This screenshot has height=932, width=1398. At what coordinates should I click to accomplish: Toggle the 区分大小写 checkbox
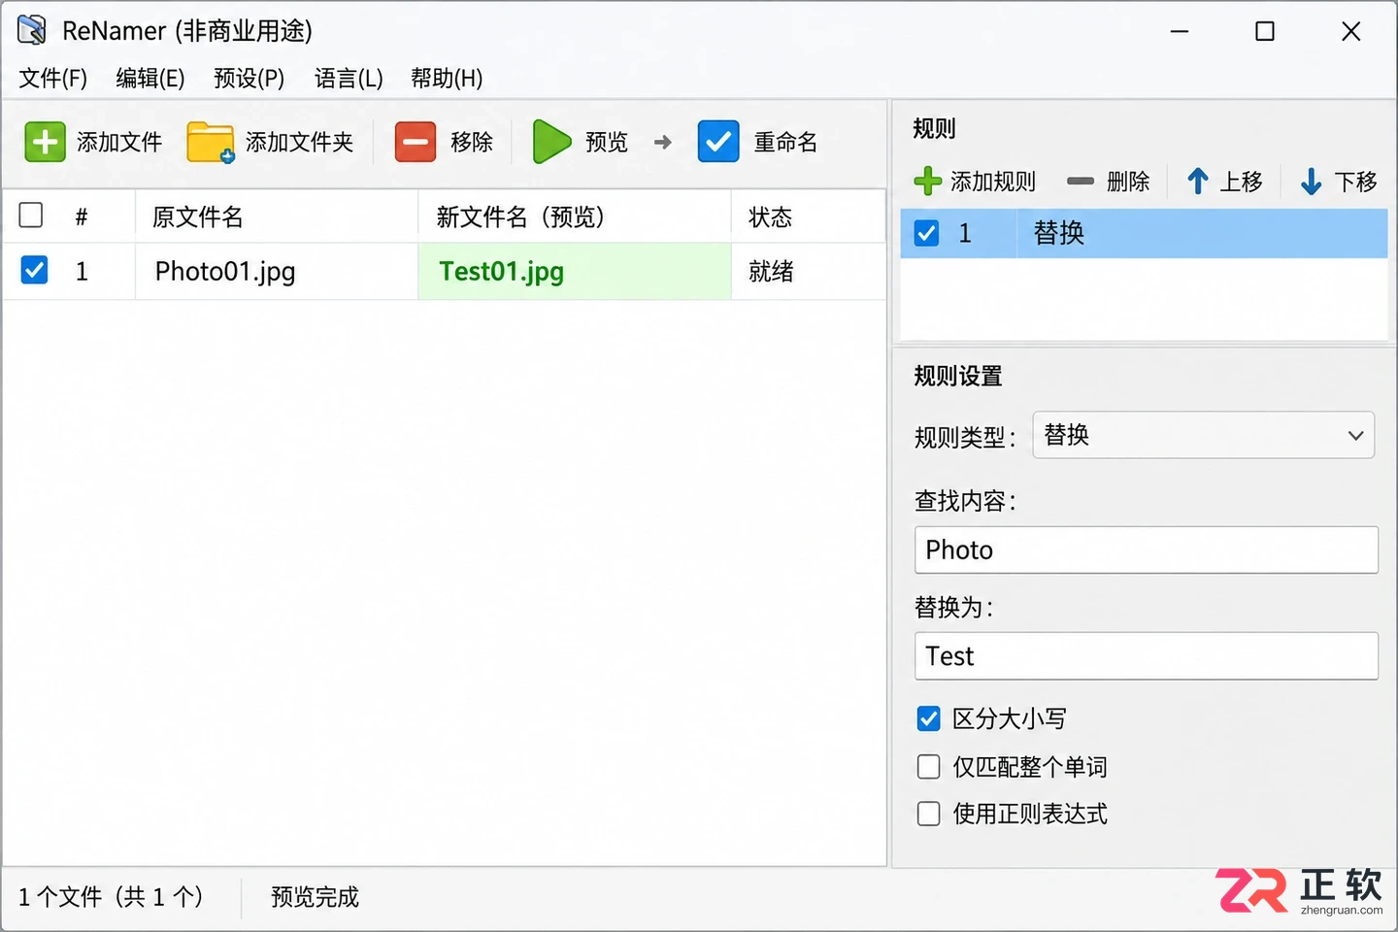pyautogui.click(x=929, y=718)
